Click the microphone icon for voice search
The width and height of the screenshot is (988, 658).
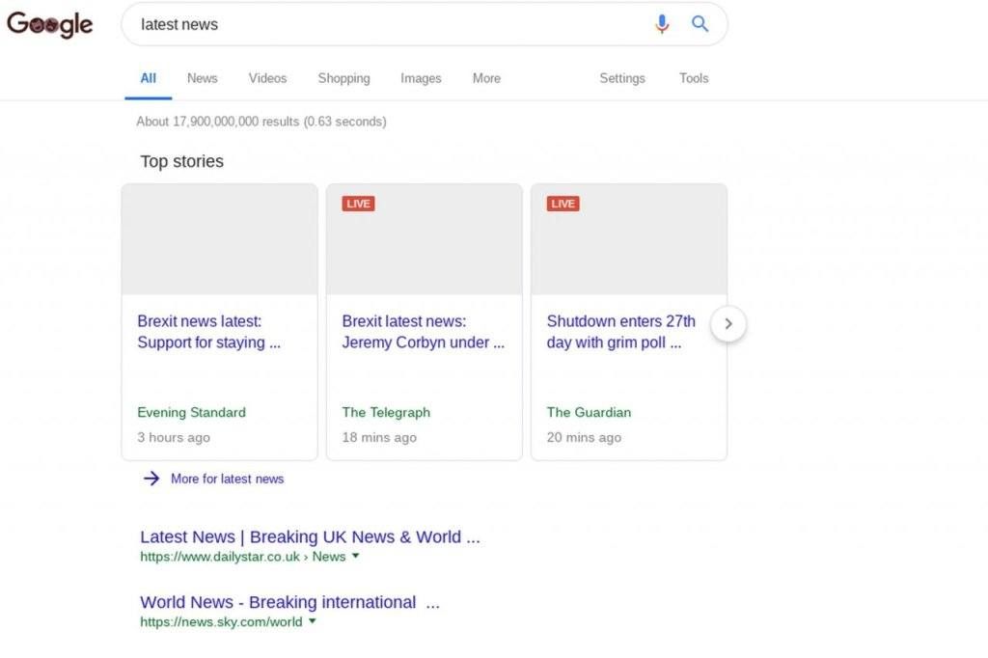coord(663,24)
